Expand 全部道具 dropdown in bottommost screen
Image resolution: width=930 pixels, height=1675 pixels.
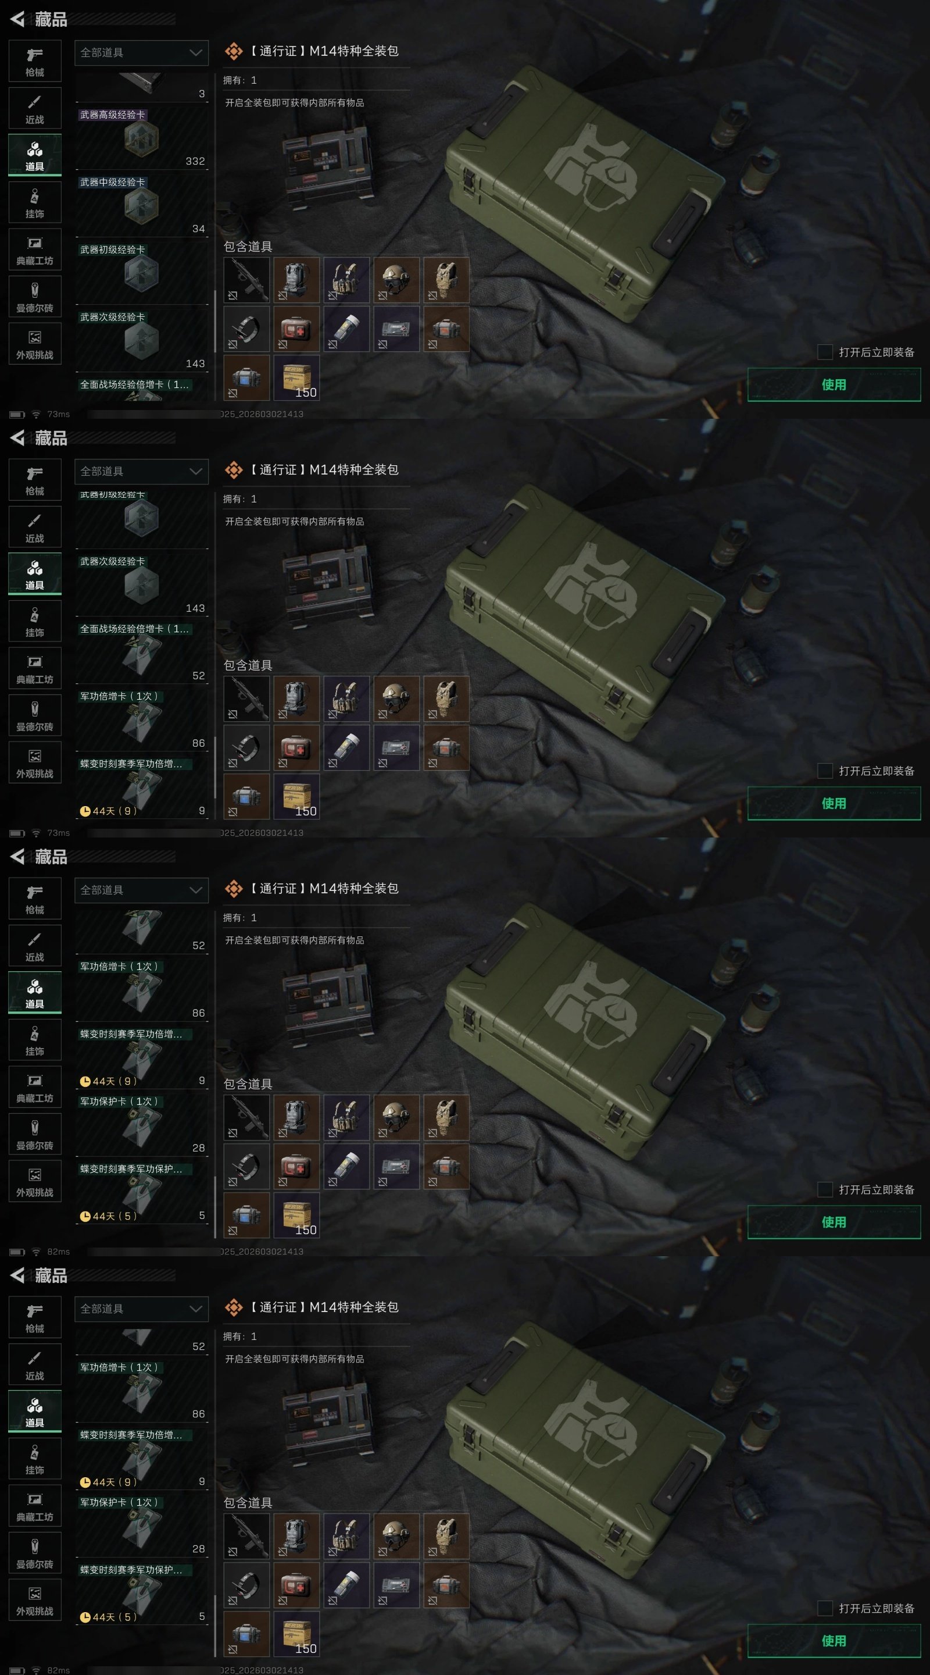click(142, 1309)
